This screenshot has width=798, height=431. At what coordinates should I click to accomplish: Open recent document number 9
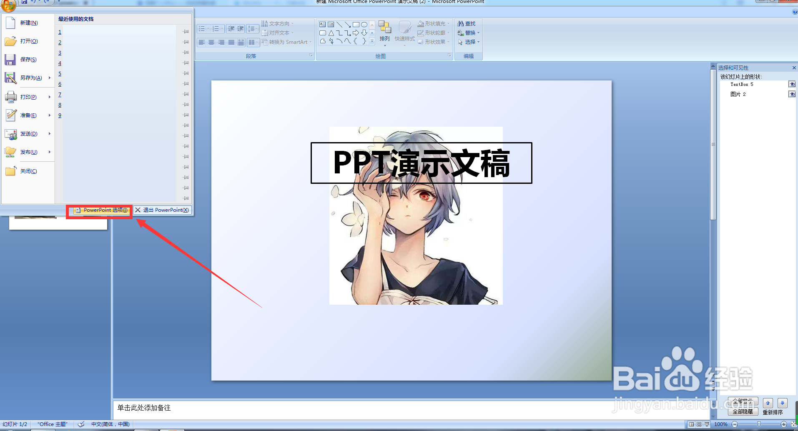60,115
